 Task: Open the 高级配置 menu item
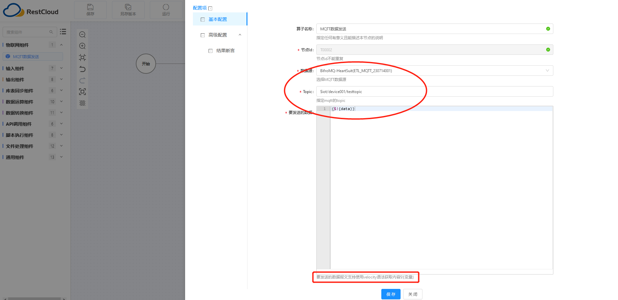[x=218, y=35]
